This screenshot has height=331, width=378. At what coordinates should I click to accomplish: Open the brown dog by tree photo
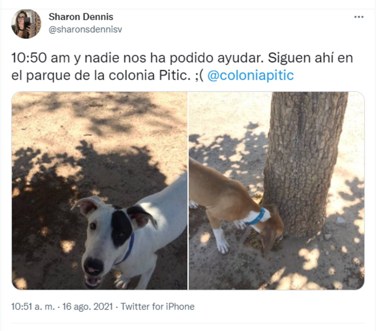pyautogui.click(x=277, y=190)
